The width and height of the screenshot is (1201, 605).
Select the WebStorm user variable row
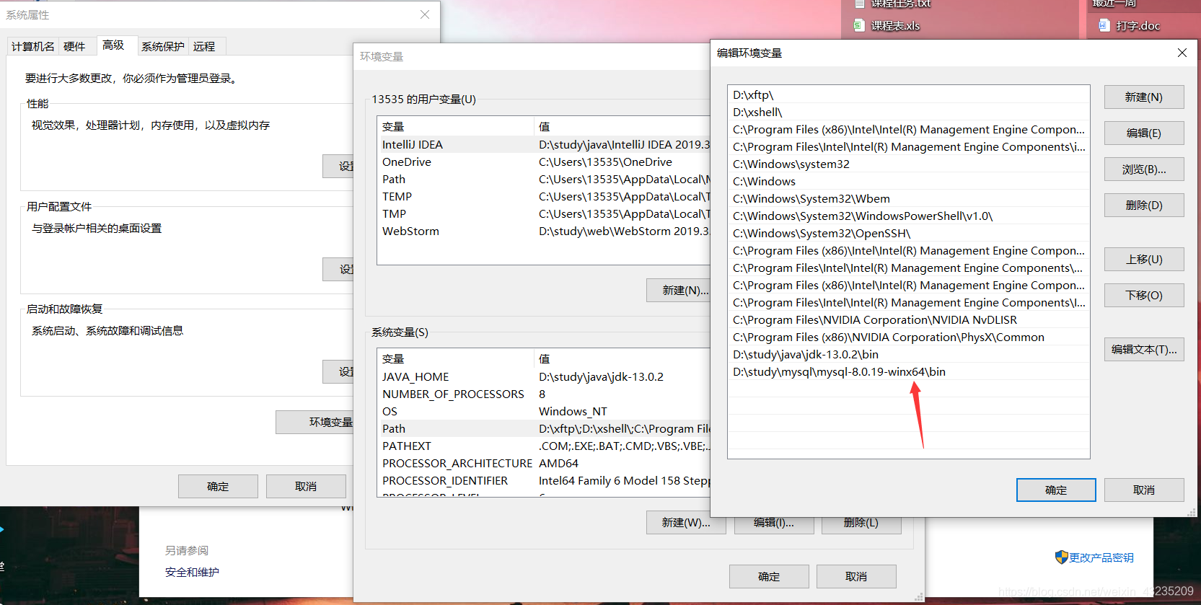[545, 231]
